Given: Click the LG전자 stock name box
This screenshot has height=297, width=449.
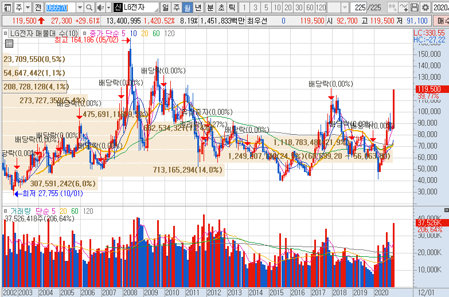Looking at the screenshot, I should (x=136, y=7).
